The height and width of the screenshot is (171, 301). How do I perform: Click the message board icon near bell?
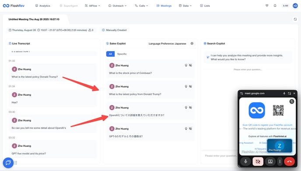click(x=267, y=6)
